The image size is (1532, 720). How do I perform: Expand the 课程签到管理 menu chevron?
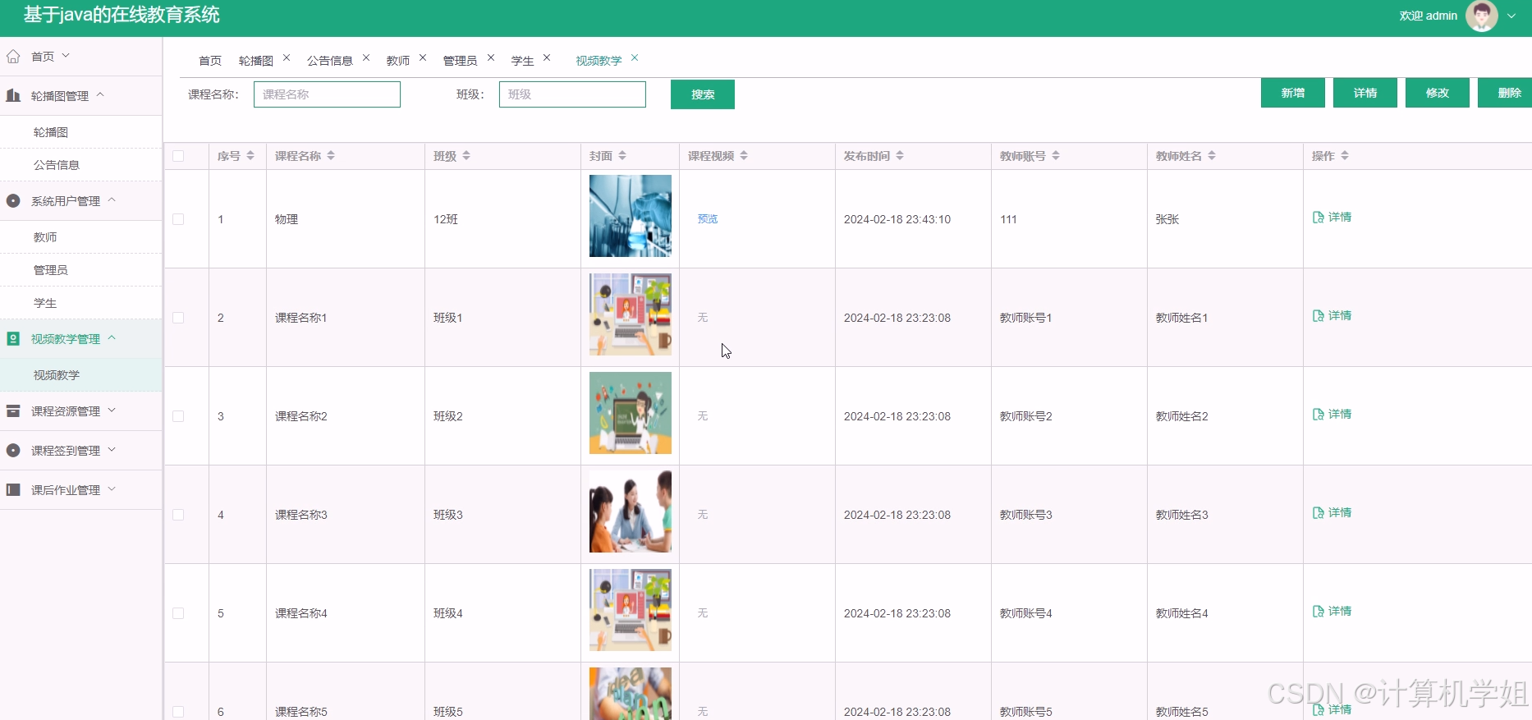pos(112,449)
